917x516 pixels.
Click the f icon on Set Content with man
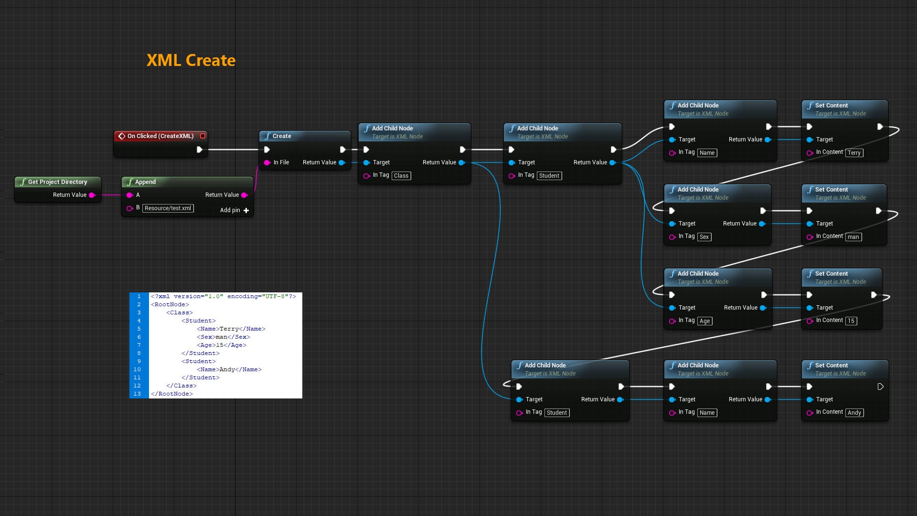click(810, 189)
